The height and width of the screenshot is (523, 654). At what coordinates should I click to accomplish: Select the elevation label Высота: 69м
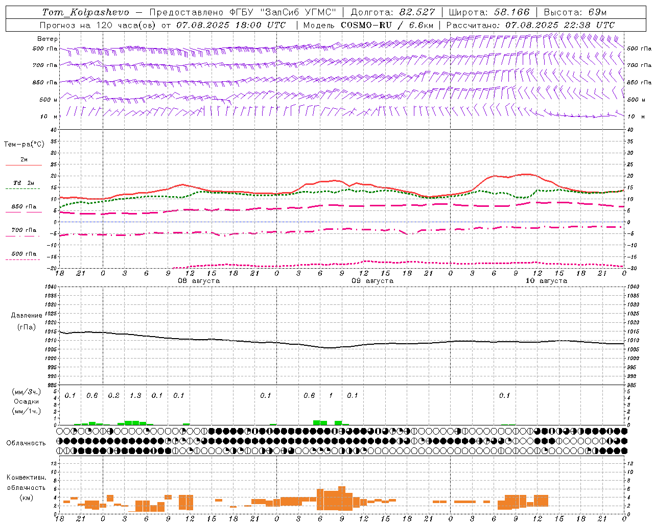575,12
